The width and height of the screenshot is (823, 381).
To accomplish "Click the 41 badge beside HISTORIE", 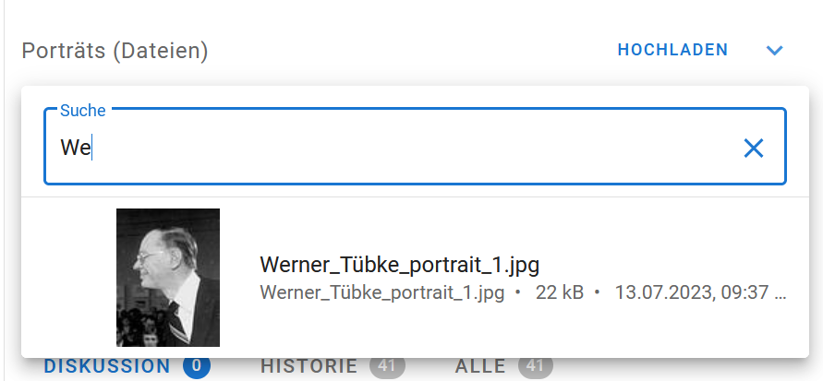I will coord(387,366).
